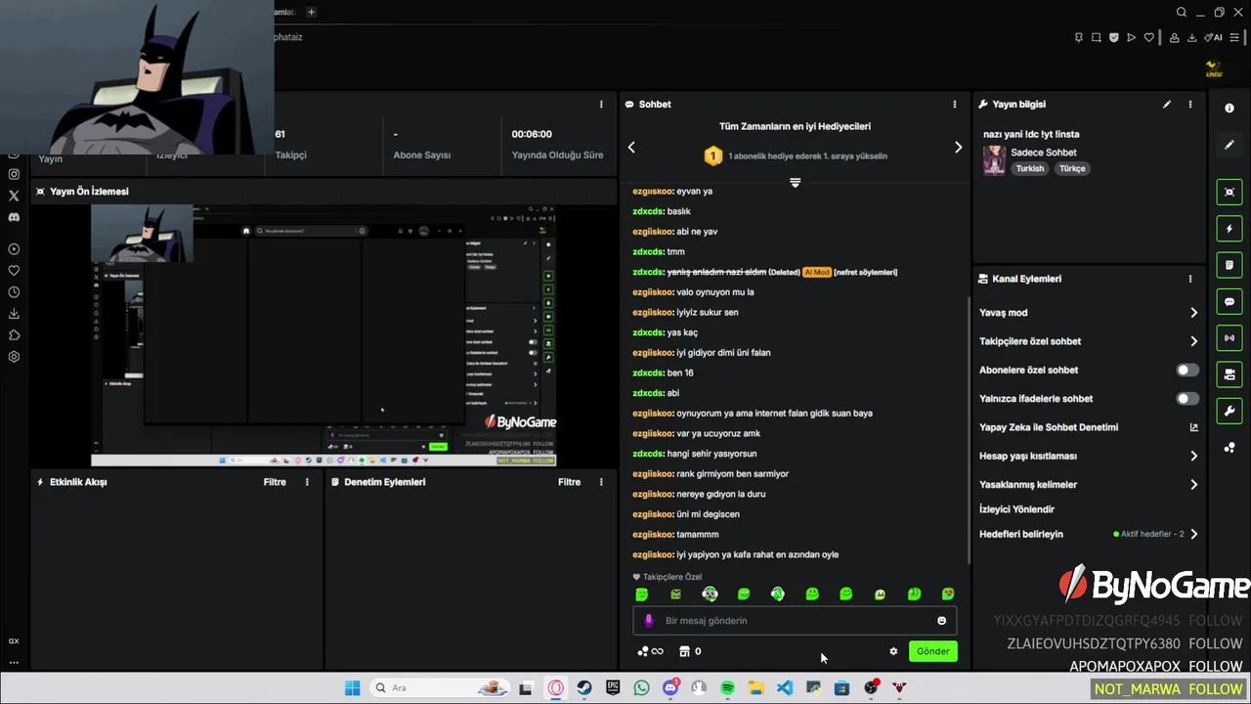
Task: Click the green broadcast signal sidebar icon
Action: 1229,338
